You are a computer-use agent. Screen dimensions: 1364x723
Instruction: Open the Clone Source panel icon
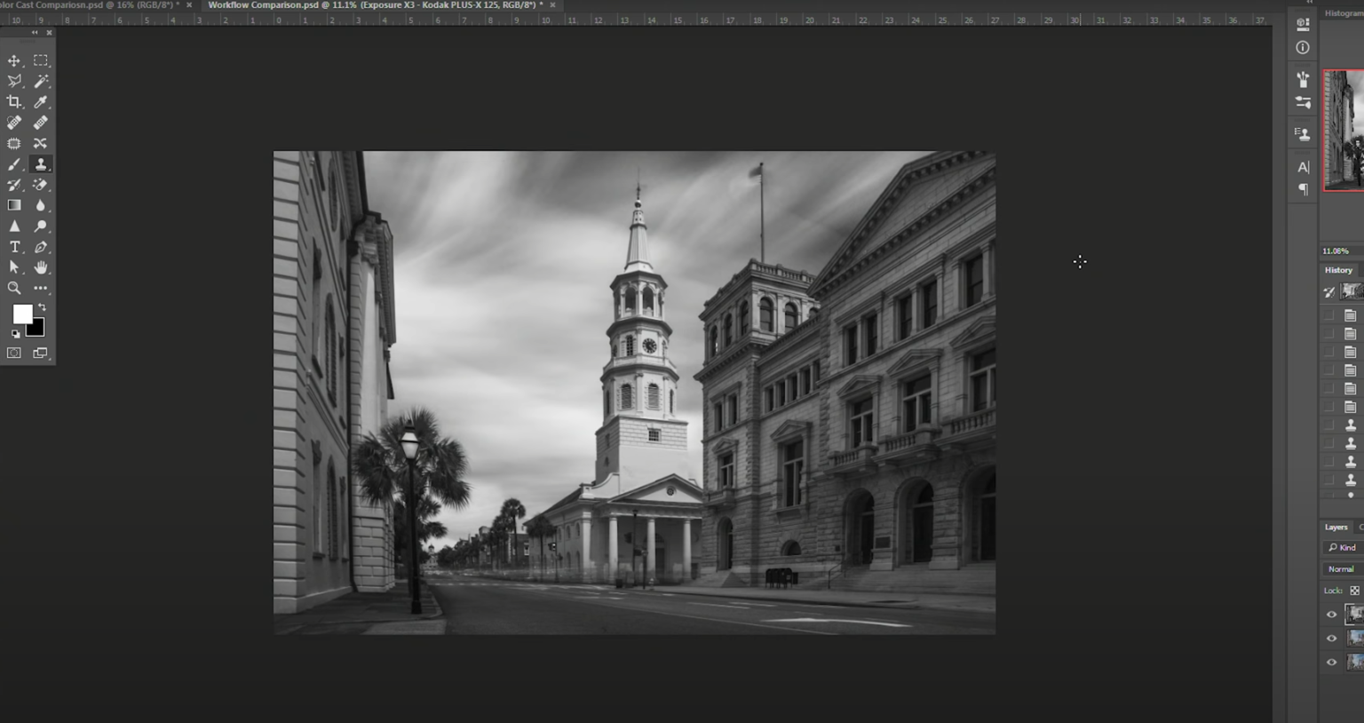pos(1303,133)
